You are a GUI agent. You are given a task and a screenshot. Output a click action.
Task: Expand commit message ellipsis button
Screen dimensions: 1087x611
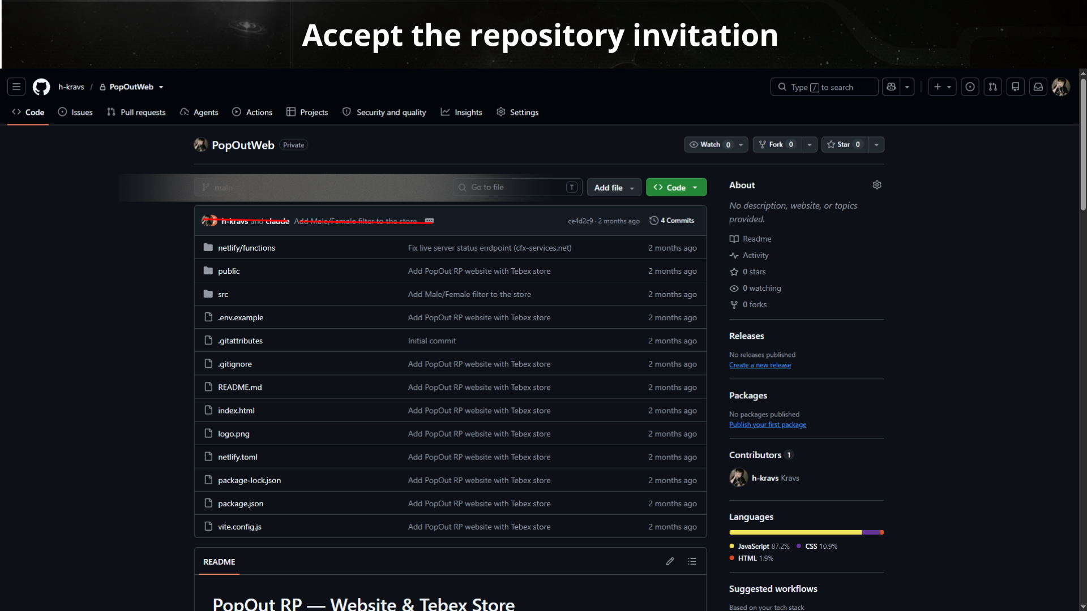429,221
